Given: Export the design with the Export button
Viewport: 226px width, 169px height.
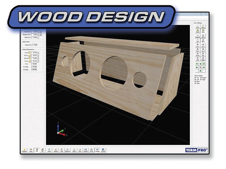Looking at the screenshot, I should click(x=86, y=150).
